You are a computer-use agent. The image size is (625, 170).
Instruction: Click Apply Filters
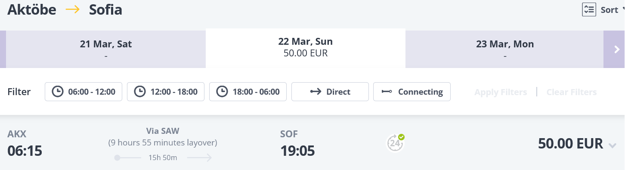tap(501, 92)
